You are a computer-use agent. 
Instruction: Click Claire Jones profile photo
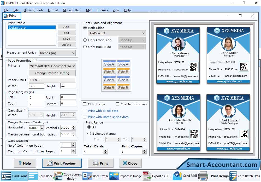(178, 44)
